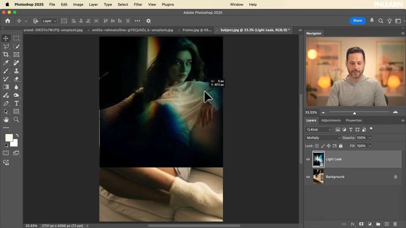
Task: Hide the Background layer
Action: [x=308, y=177]
